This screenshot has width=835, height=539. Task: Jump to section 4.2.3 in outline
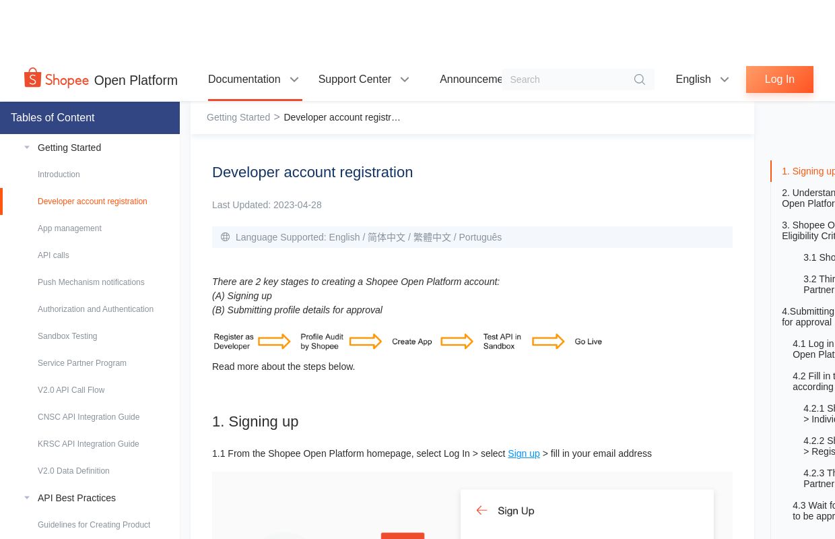[819, 478]
